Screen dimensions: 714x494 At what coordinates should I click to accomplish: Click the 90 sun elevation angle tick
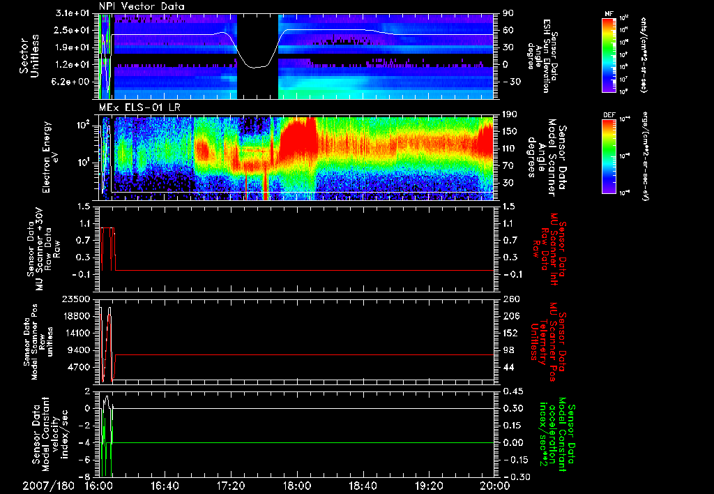pos(508,13)
